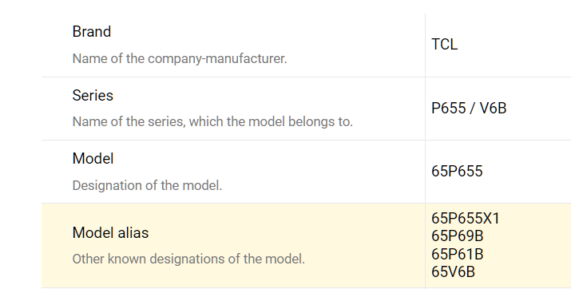Click the 'Other known designations' description text
The height and width of the screenshot is (289, 571).
click(x=188, y=259)
